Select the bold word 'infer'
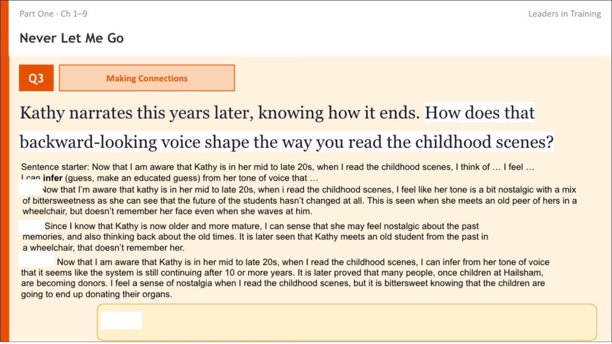612x344 pixels. tap(54, 178)
